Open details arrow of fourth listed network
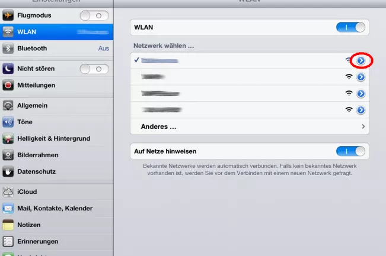Image resolution: width=386 pixels, height=256 pixels. click(361, 110)
